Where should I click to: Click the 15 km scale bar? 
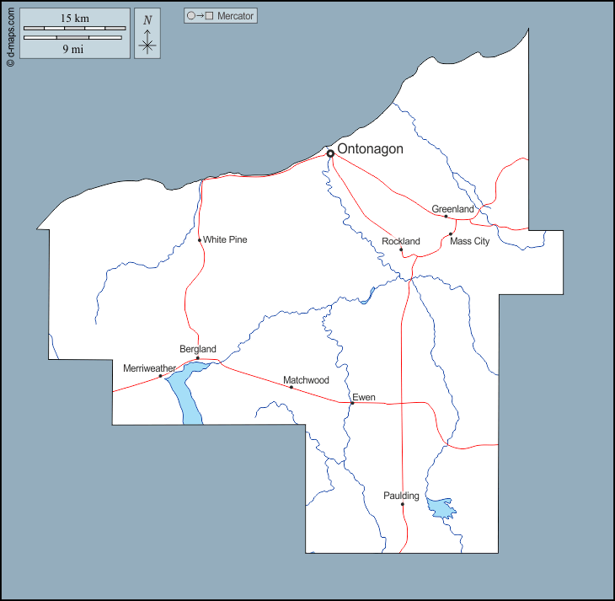(75, 28)
